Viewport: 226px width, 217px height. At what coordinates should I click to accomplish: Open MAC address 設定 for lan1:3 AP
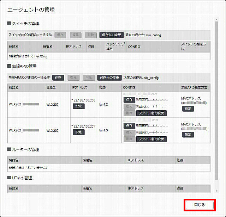[188, 135]
